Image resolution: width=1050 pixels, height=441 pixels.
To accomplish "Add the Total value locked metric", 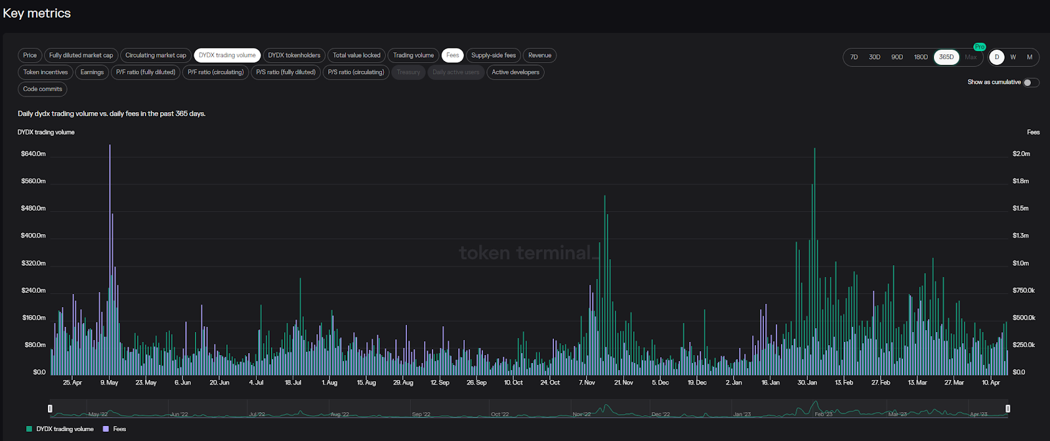I will (x=356, y=56).
